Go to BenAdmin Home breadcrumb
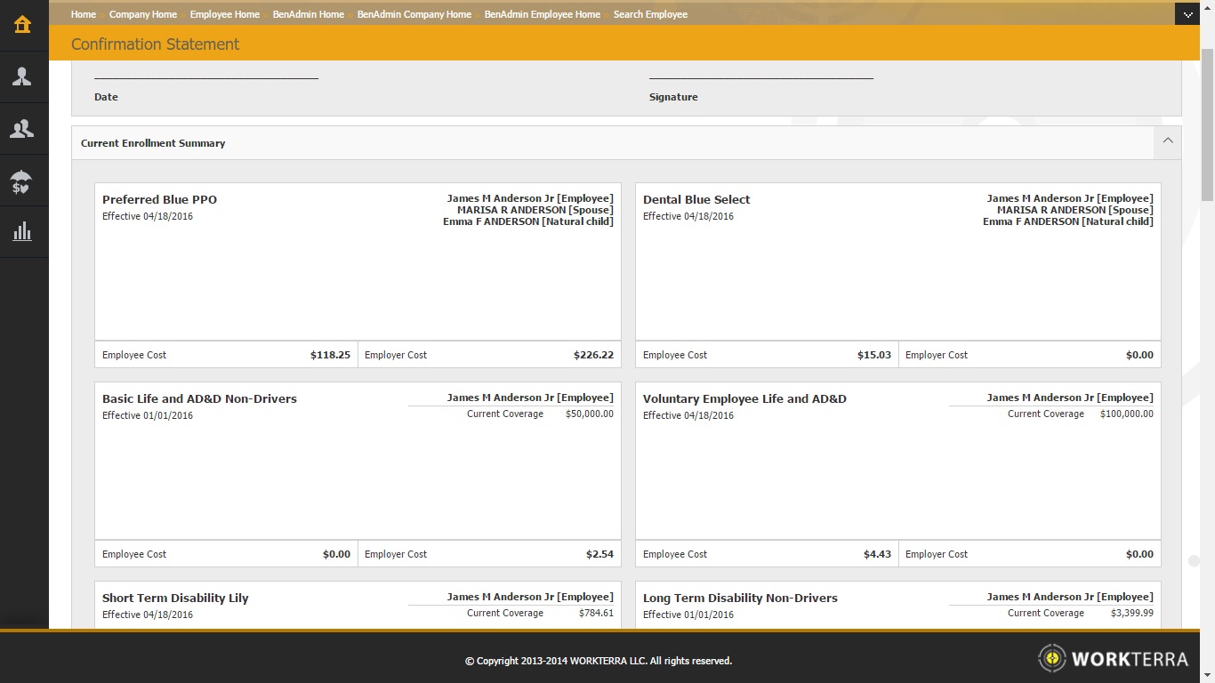This screenshot has height=683, width=1215. (309, 14)
